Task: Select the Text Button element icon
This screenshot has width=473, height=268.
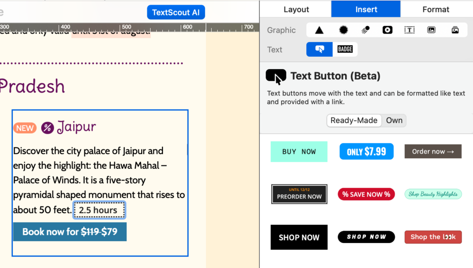Action: (320, 49)
